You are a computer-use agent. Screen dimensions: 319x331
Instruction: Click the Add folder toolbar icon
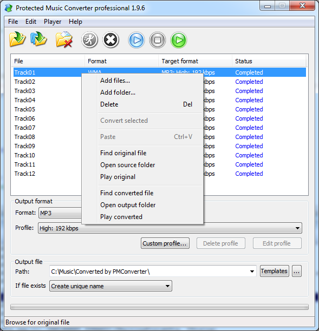[x=38, y=39]
